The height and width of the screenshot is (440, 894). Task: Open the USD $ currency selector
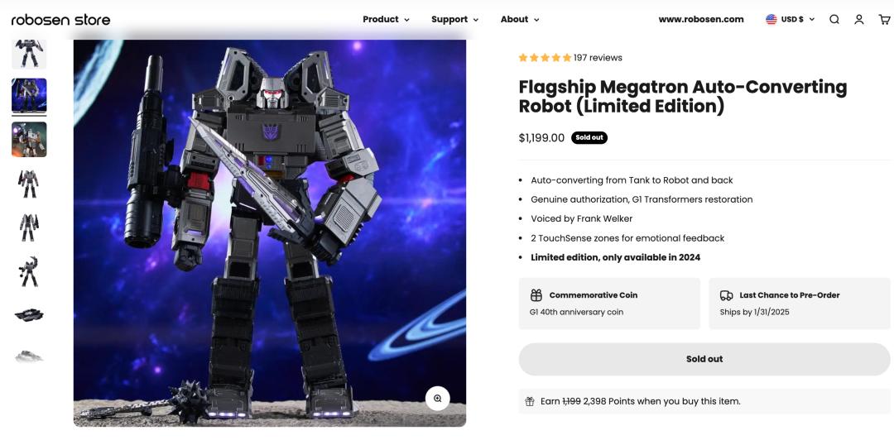click(x=791, y=19)
